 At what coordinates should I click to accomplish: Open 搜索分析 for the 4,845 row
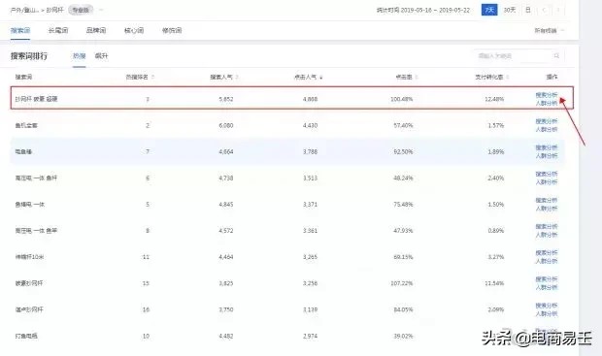(547, 200)
